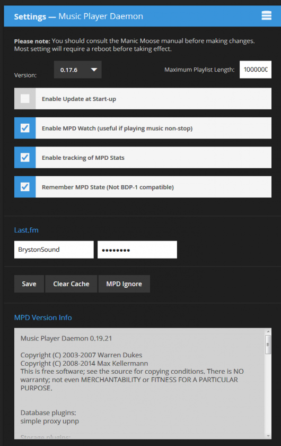Toggle Remember MPD State checkbox

click(x=25, y=187)
